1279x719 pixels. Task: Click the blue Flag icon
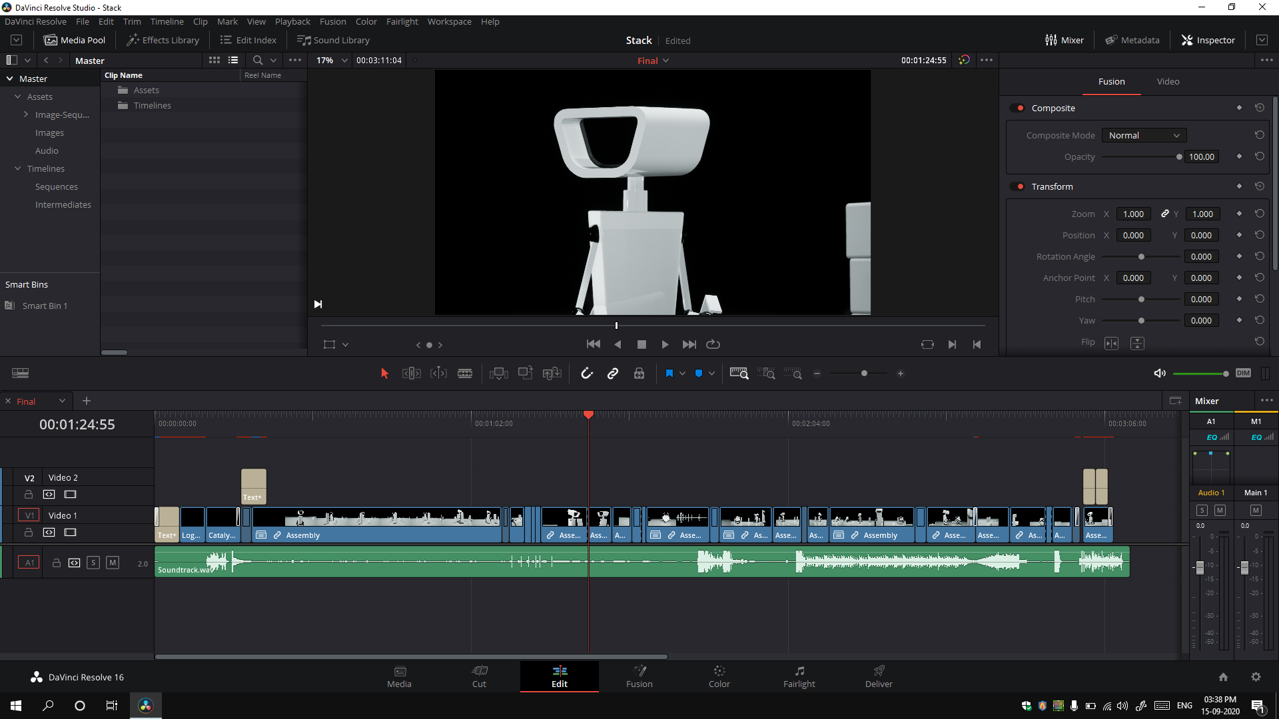[669, 373]
